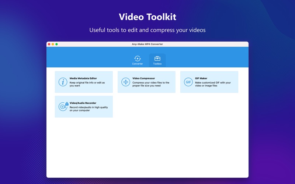This screenshot has width=295, height=184.
Task: Click the Video Compressor compress icon
Action: 125,82
